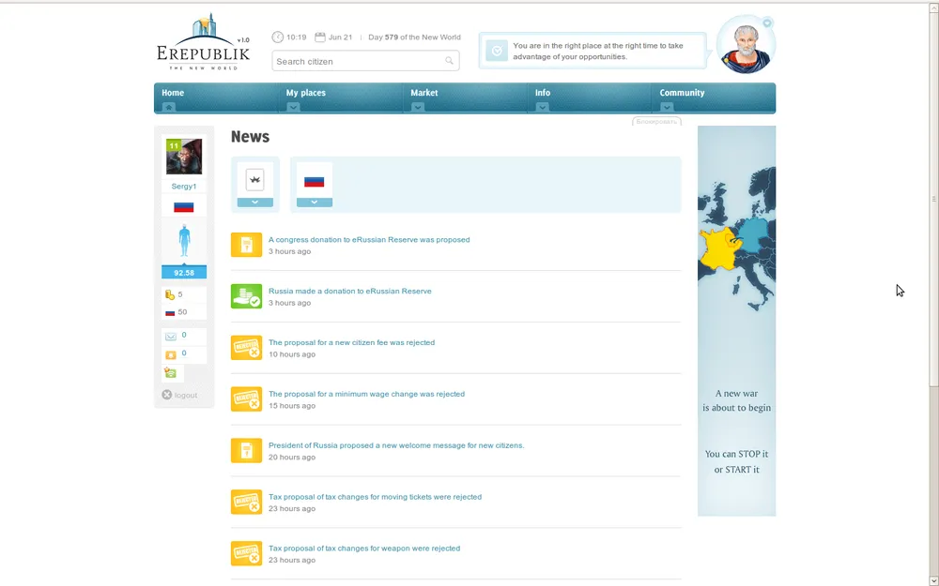The image size is (939, 586).
Task: Click the orange alerts icon in sidebar
Action: pos(170,354)
